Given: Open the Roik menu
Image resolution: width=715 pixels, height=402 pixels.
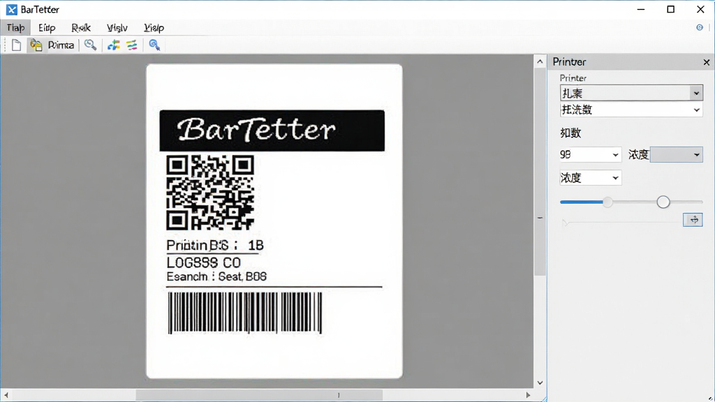Looking at the screenshot, I should pos(81,28).
